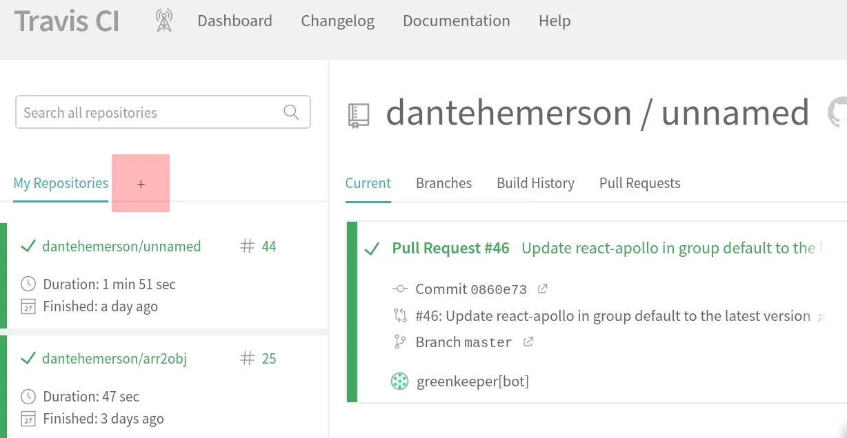847x438 pixels.
Task: Switch to the Build History tab
Action: point(535,183)
